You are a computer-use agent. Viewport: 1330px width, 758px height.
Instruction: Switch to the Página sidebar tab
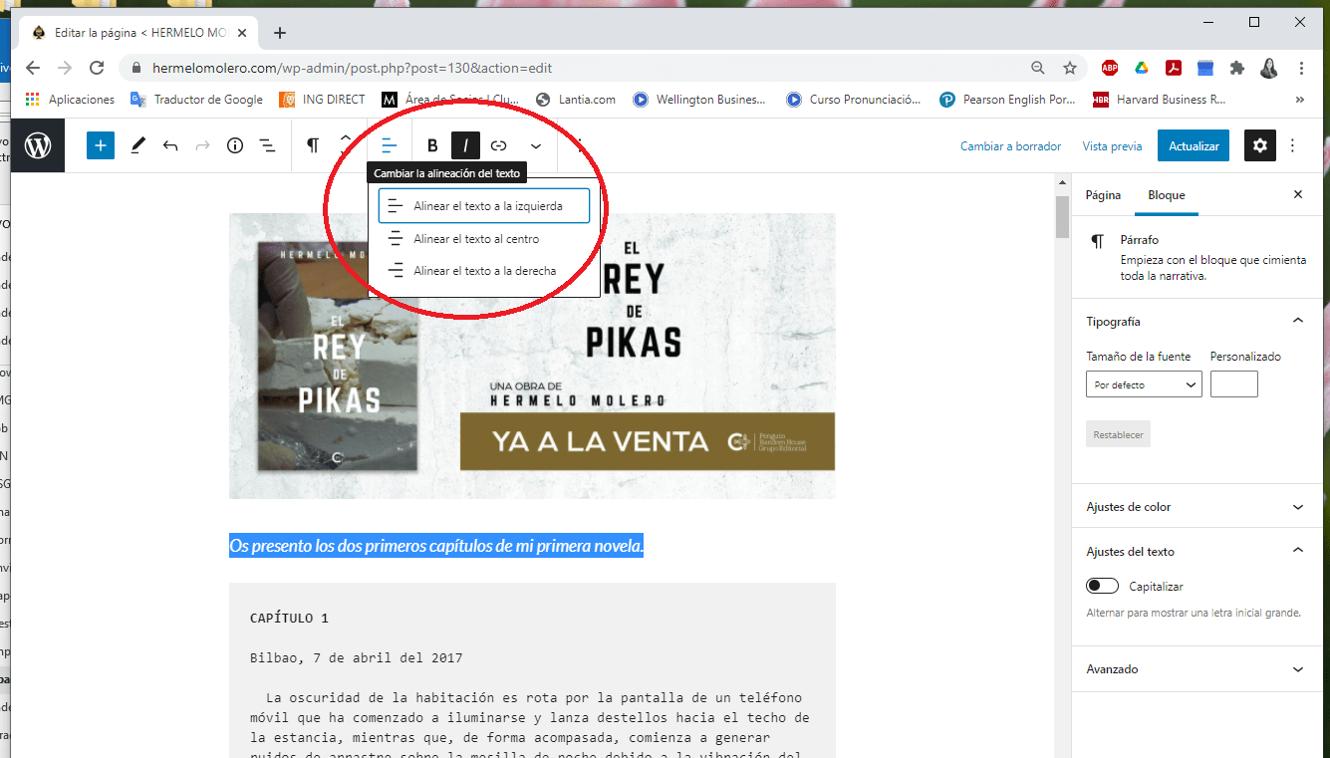[x=1103, y=195]
